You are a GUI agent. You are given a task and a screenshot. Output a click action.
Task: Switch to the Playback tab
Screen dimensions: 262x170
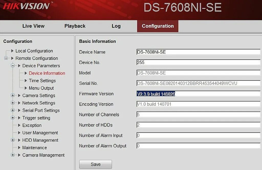(x=75, y=26)
